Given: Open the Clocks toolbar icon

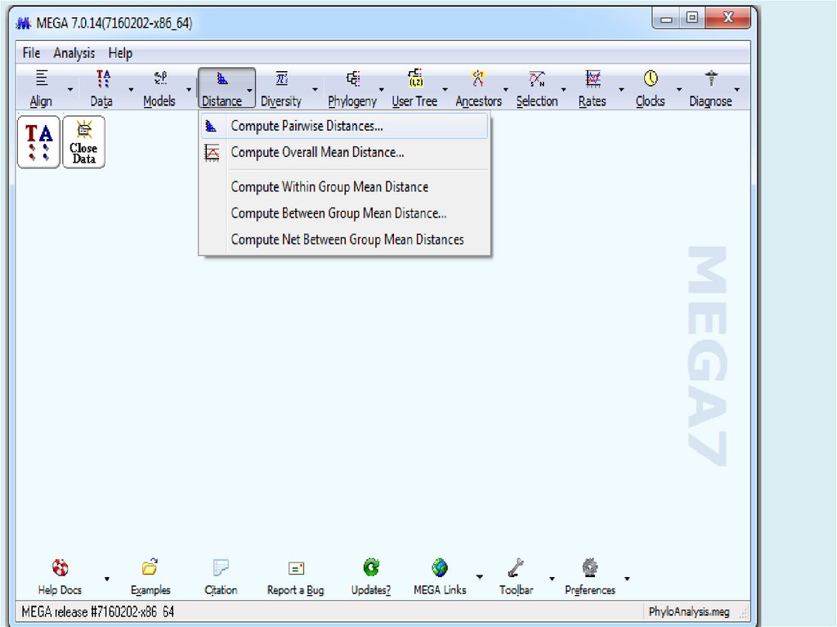Looking at the screenshot, I should [x=650, y=78].
